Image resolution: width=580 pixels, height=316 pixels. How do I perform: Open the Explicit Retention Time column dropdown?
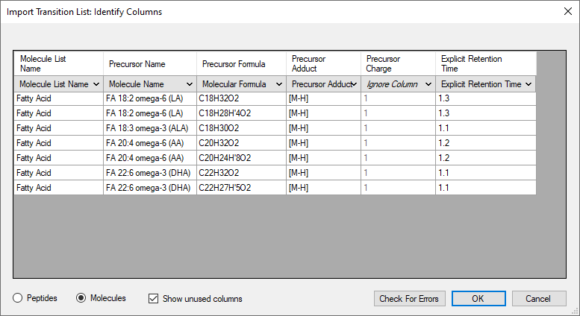pos(486,84)
